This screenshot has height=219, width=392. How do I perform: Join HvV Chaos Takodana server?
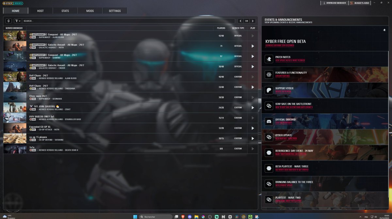pyautogui.click(x=253, y=87)
